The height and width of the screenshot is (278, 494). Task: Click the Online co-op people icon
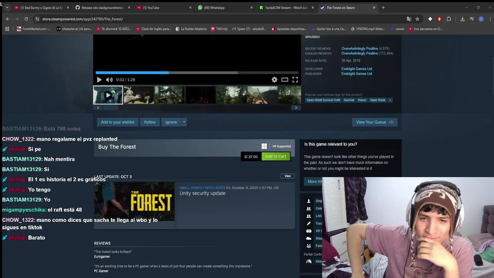(309, 208)
